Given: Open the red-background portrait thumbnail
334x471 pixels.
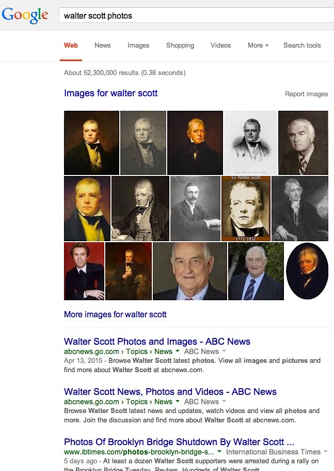Looking at the screenshot, I should [x=84, y=271].
